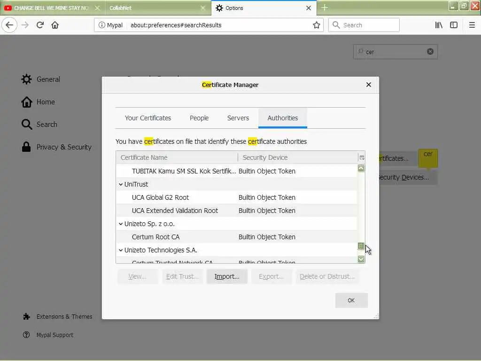Select the Home house icon in sidebar
Screen dimensions: 481x361
coord(26,102)
